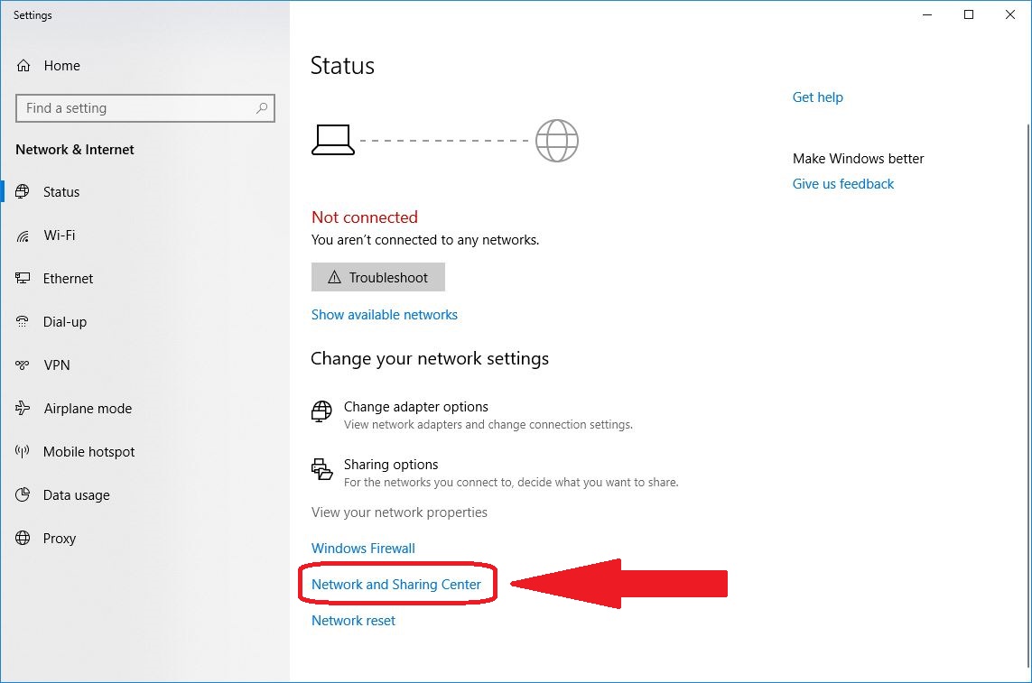This screenshot has height=683, width=1032.
Task: Click the Status page title
Action: [342, 66]
